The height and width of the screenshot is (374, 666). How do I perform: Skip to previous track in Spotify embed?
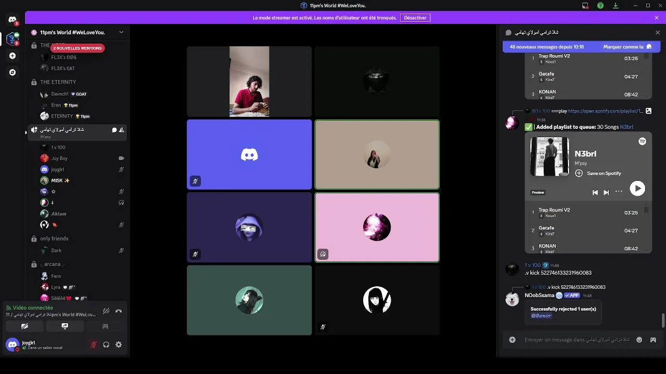(x=595, y=192)
